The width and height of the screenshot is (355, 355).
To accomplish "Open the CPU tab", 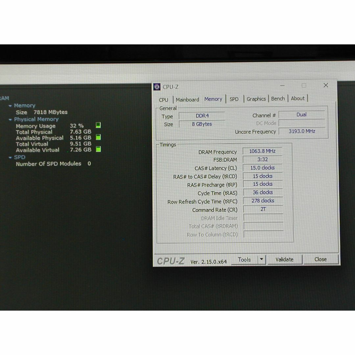I will coord(163,100).
